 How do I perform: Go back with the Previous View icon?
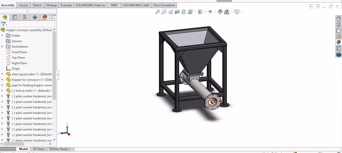[171, 12]
